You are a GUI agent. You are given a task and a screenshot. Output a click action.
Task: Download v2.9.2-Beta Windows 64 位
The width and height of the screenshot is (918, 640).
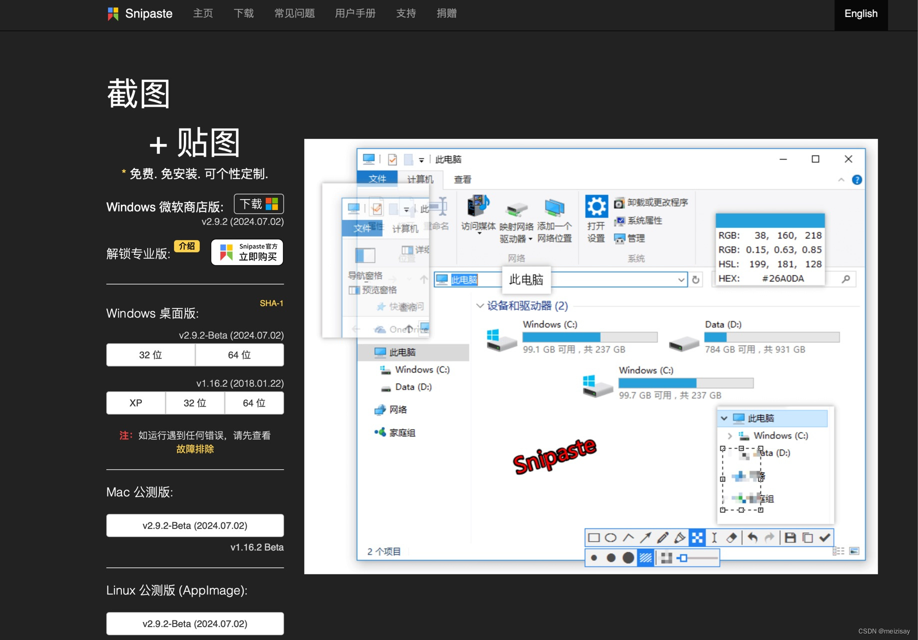point(239,355)
